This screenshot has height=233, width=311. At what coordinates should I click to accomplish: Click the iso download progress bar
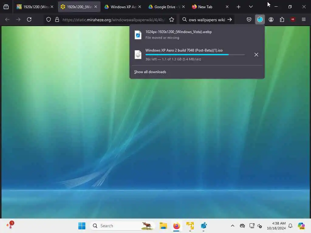[x=195, y=55]
